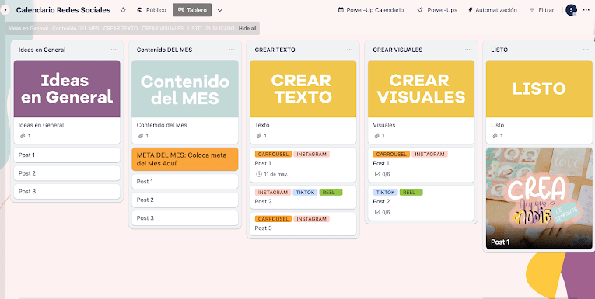Click CARROUSEL label on CREAR VISUALES Post 1

pyautogui.click(x=391, y=155)
